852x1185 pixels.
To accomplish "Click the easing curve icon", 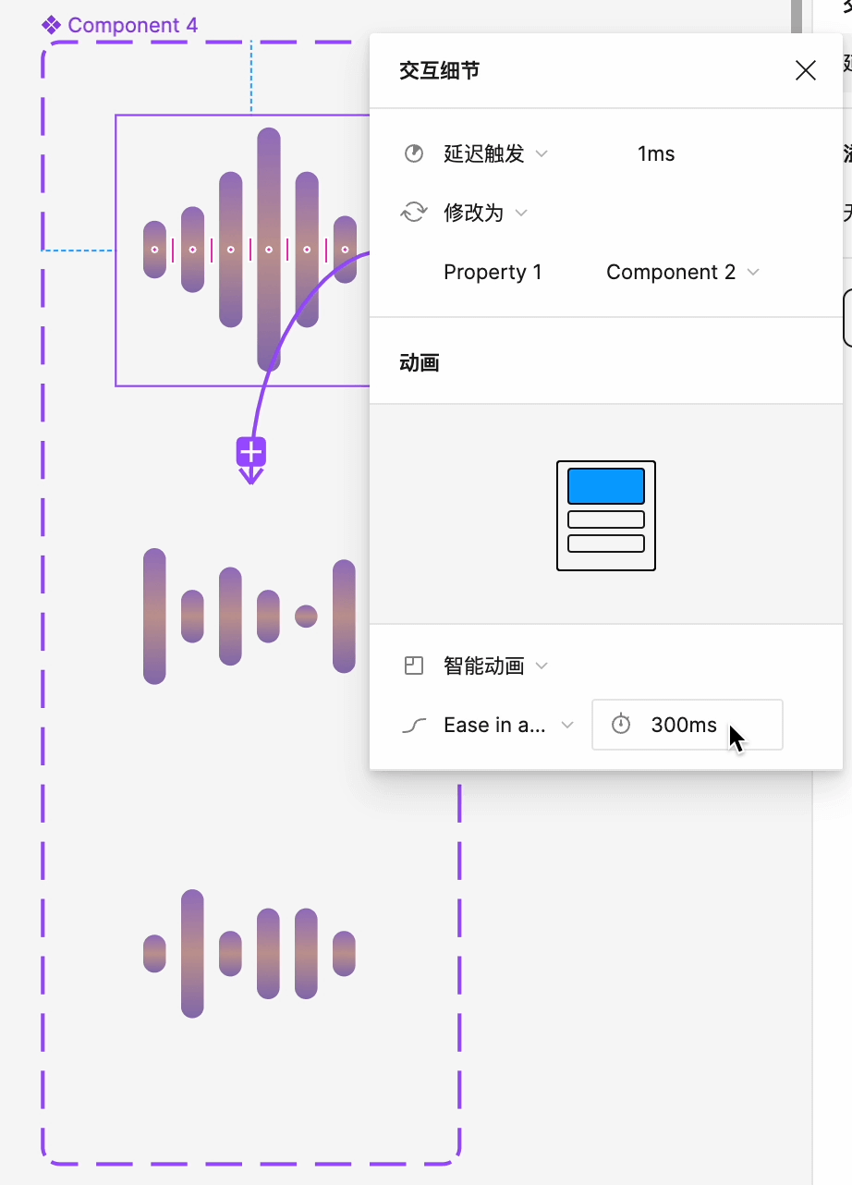I will (x=414, y=726).
